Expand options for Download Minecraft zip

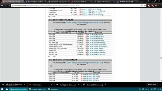point(106,85)
